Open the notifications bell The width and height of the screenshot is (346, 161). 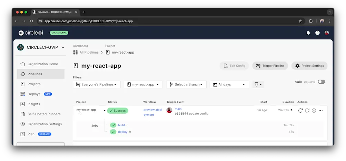308,33
